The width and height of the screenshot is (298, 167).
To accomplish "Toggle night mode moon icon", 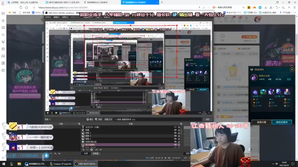I will [283, 7].
